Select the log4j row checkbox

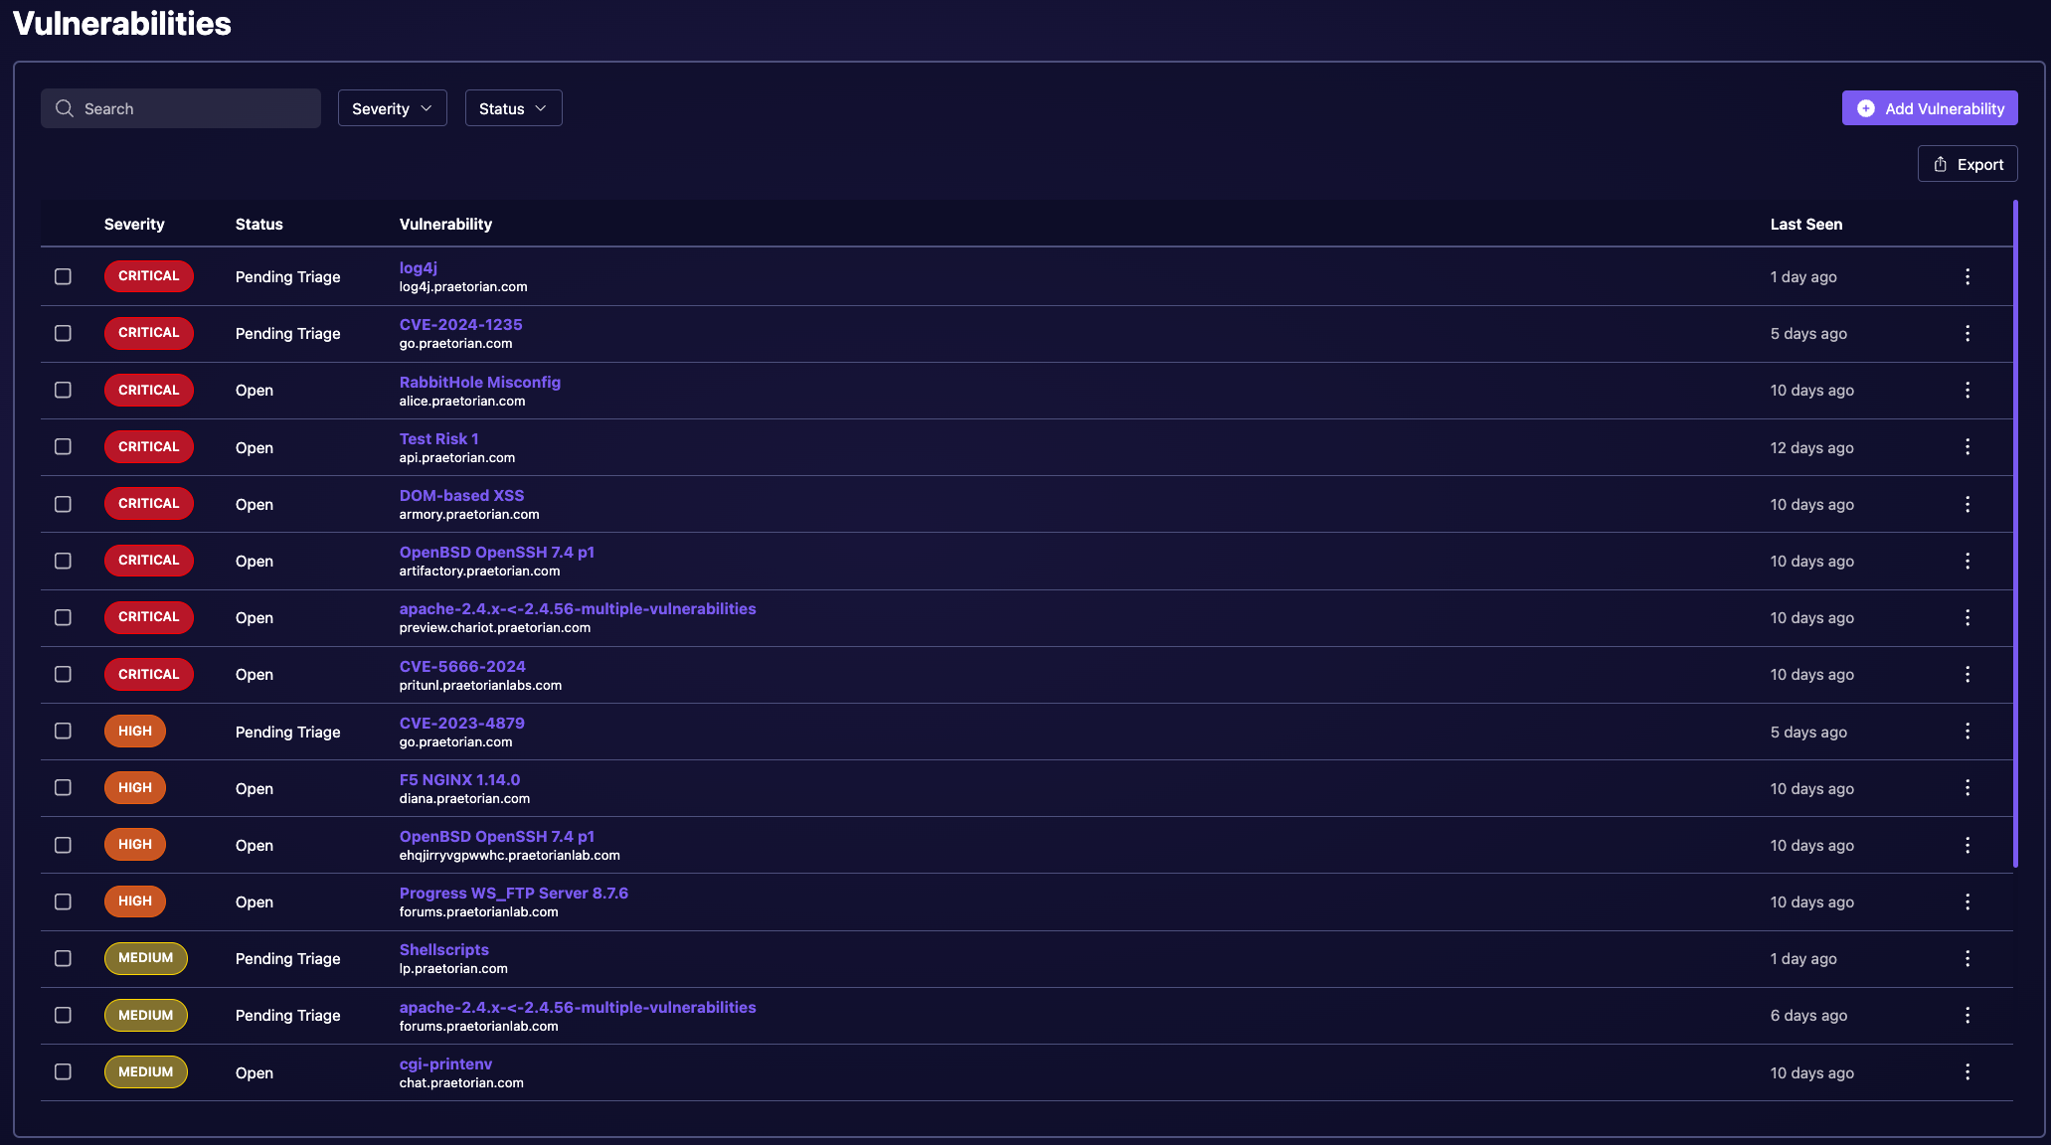pyautogui.click(x=63, y=276)
